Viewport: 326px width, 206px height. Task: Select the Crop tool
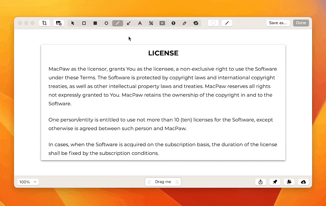pos(45,23)
